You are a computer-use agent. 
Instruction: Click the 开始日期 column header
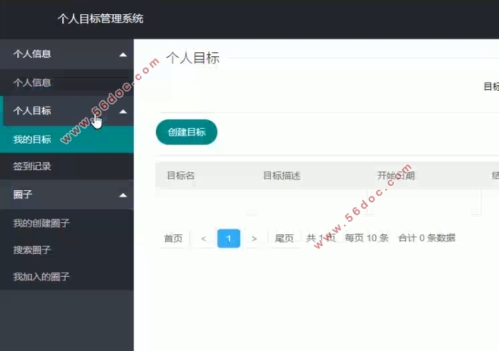396,175
